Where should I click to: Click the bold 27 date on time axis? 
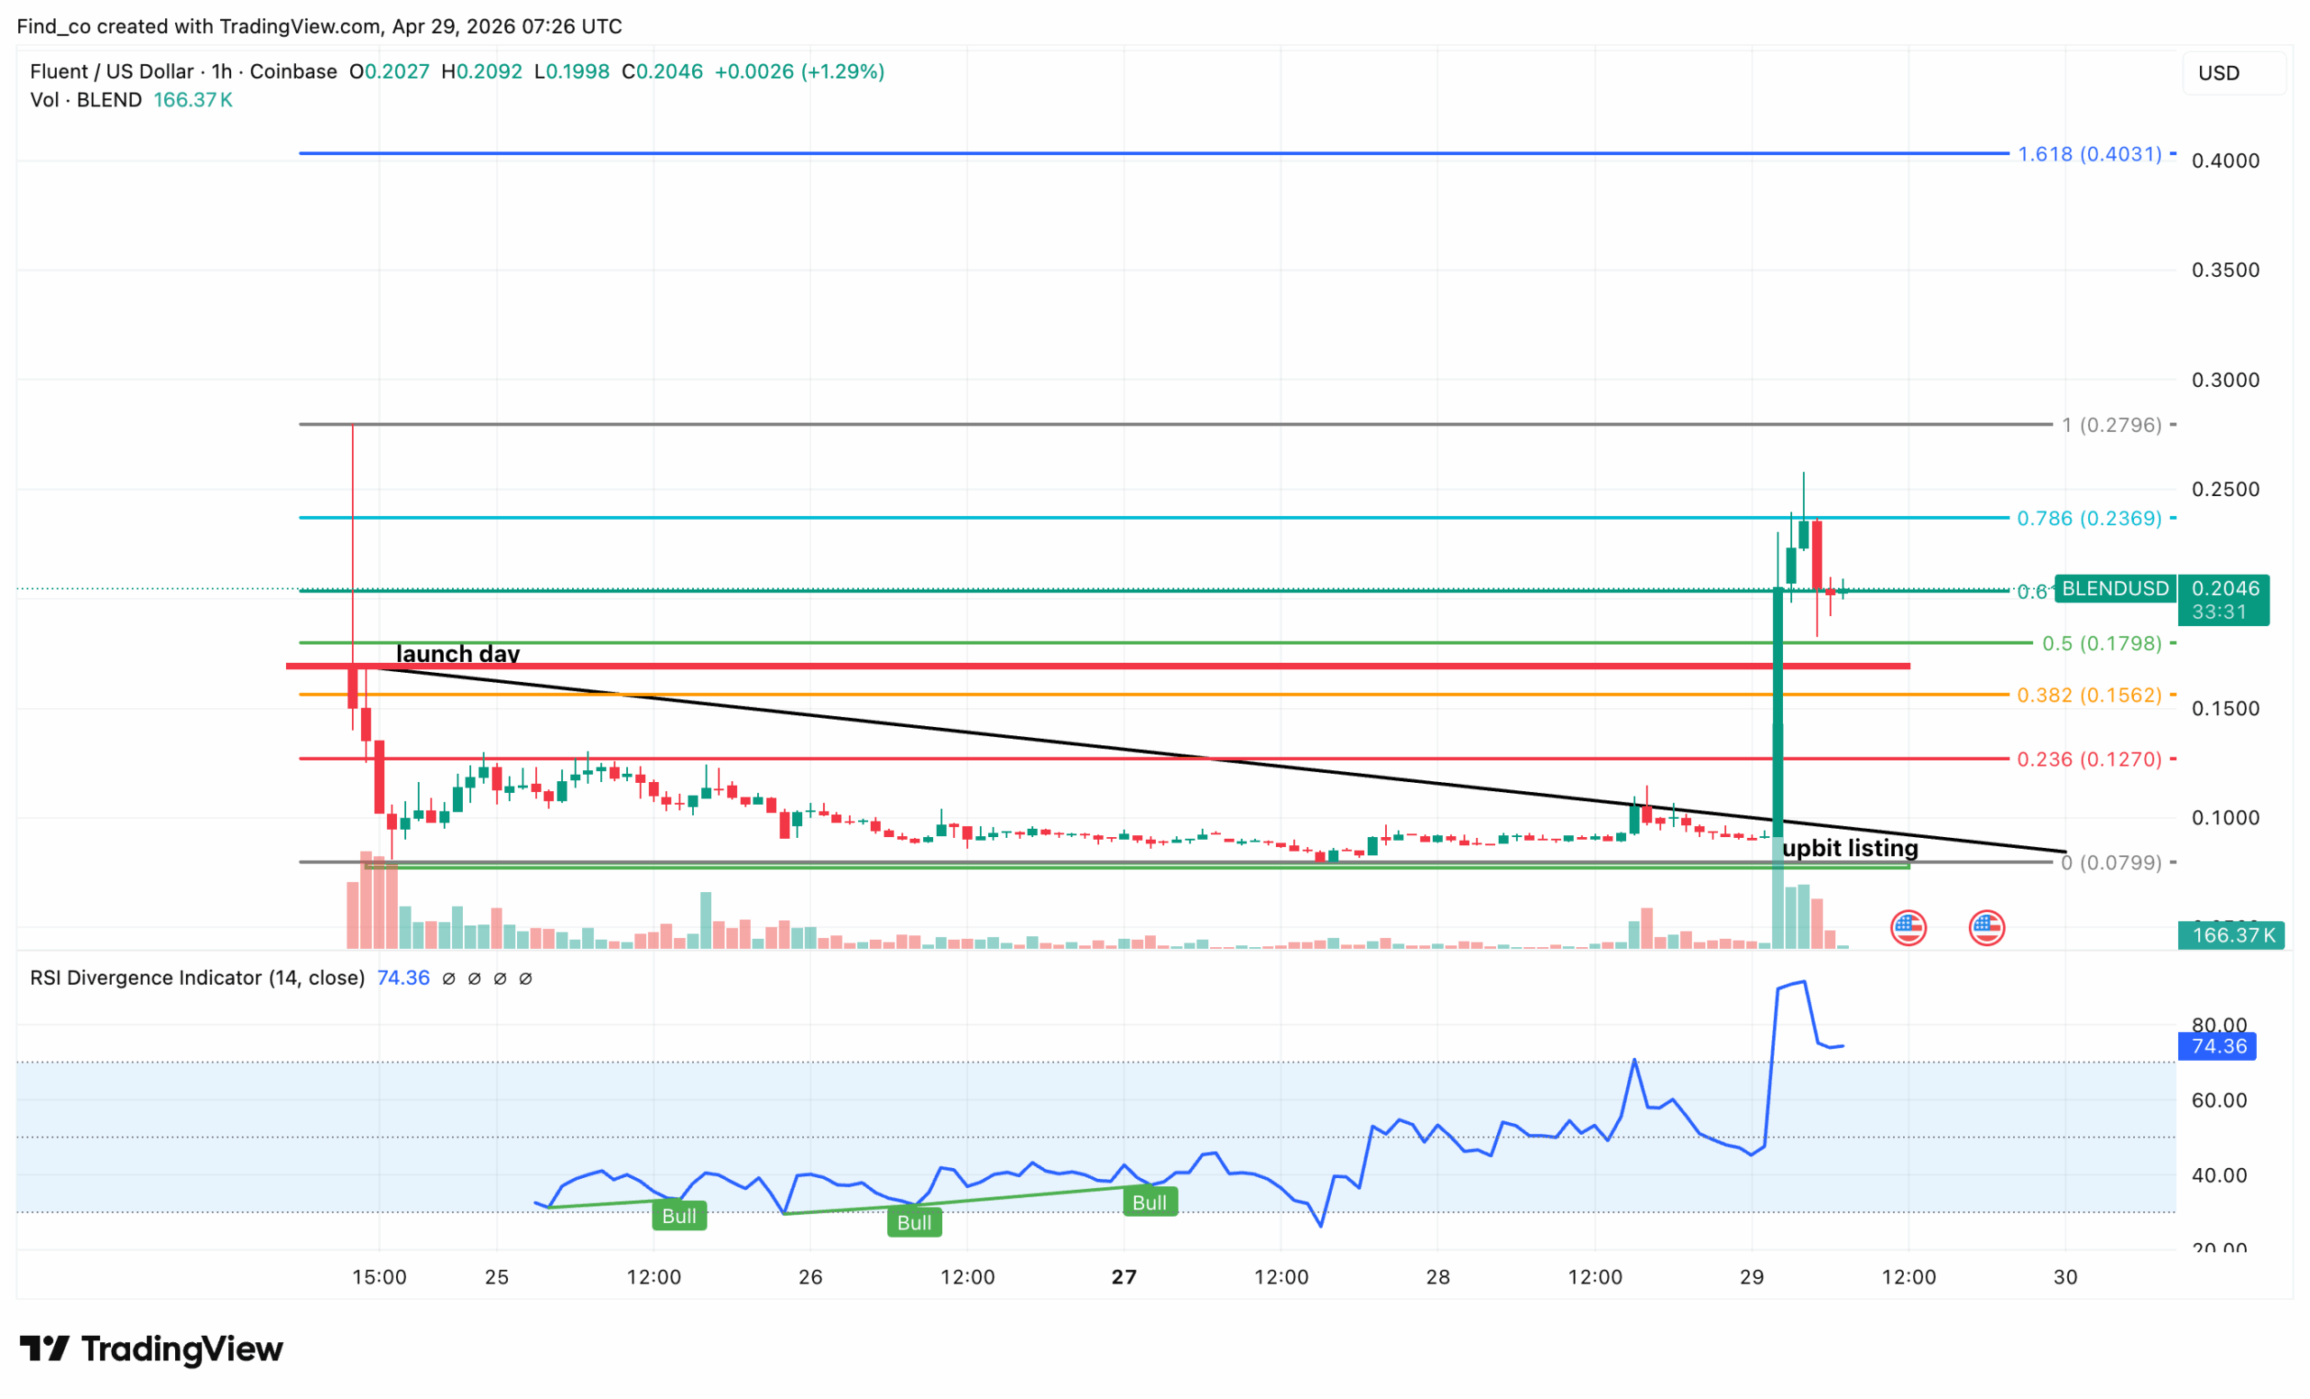click(1124, 1277)
